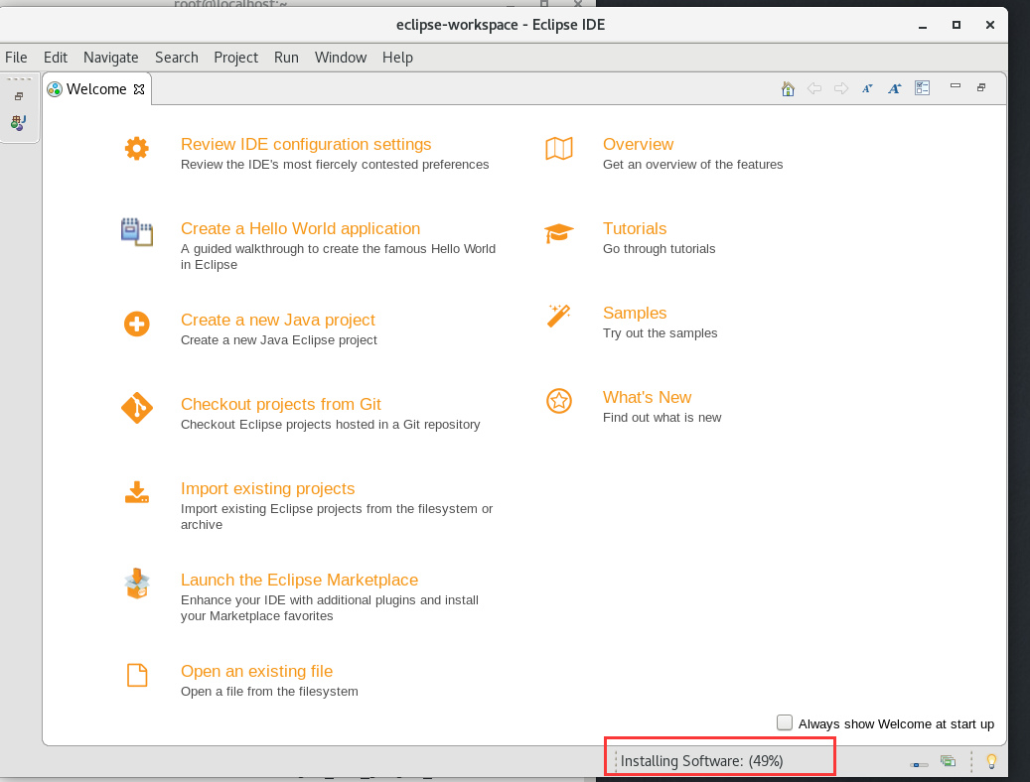1030x782 pixels.
Task: Open the Navigate menu
Action: tap(110, 58)
